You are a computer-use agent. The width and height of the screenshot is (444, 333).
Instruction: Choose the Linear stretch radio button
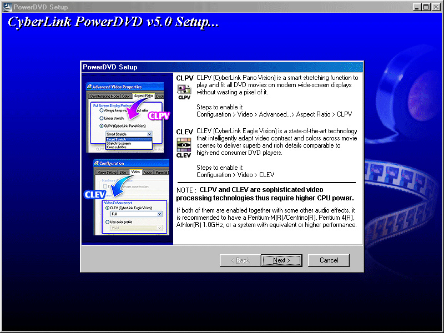[x=101, y=118]
